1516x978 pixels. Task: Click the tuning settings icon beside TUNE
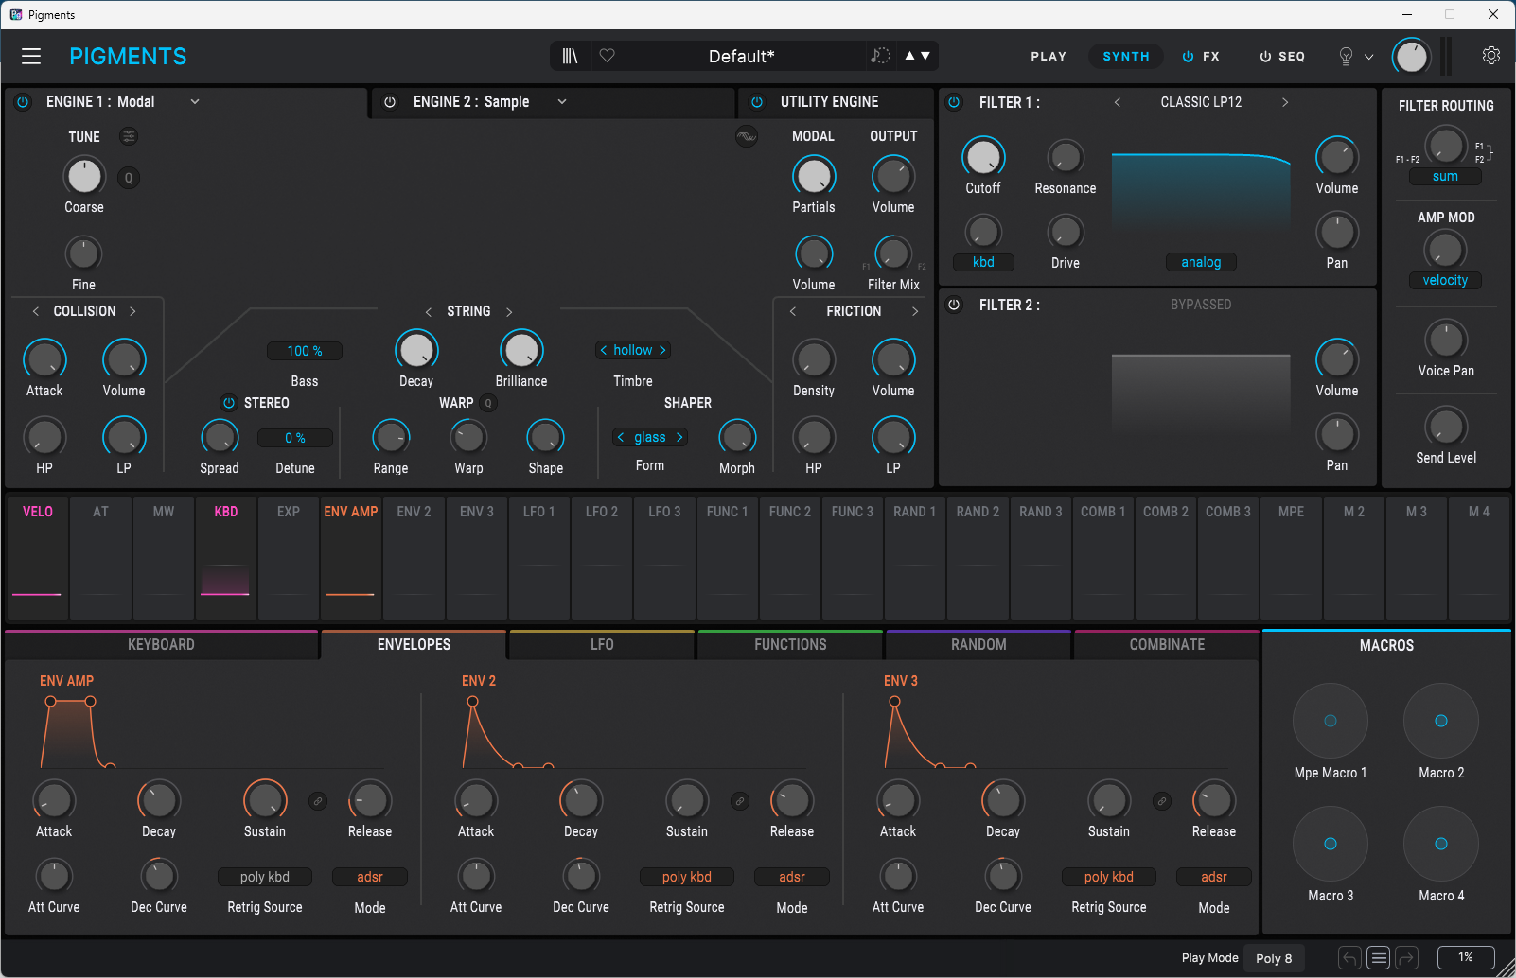pyautogui.click(x=129, y=137)
